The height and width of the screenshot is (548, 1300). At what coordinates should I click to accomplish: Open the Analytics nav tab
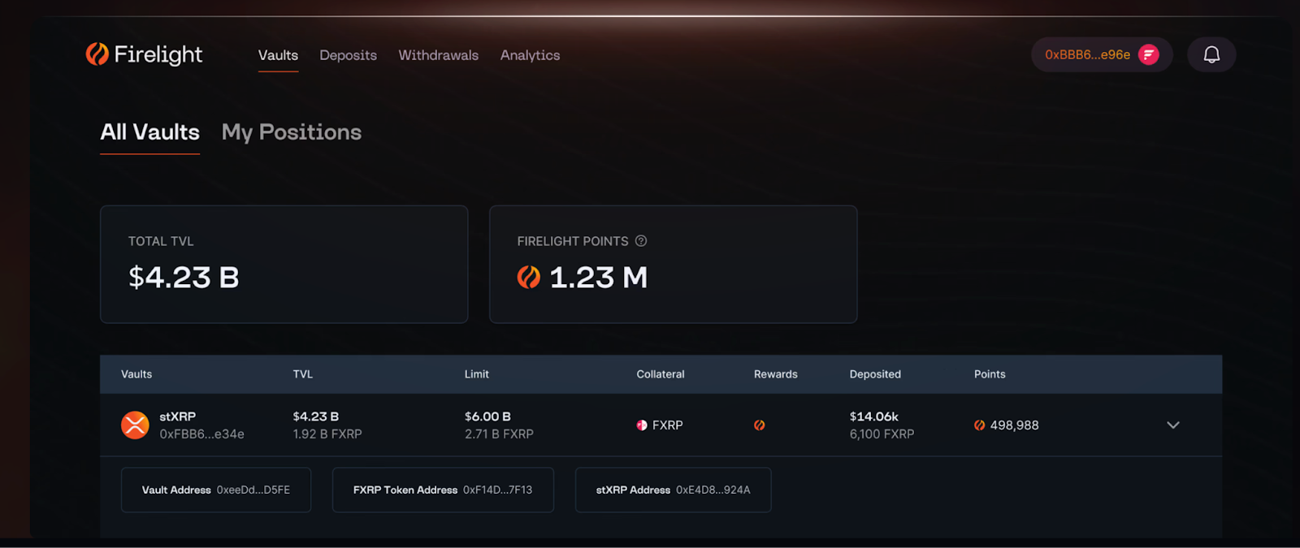pos(531,55)
